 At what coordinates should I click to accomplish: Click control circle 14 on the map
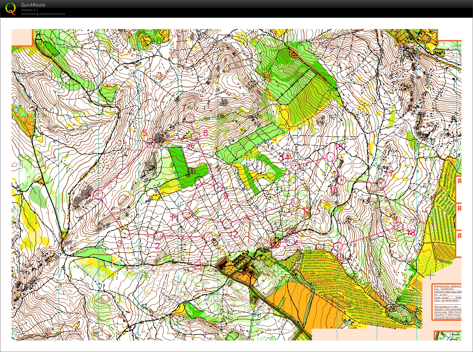[x=295, y=166]
